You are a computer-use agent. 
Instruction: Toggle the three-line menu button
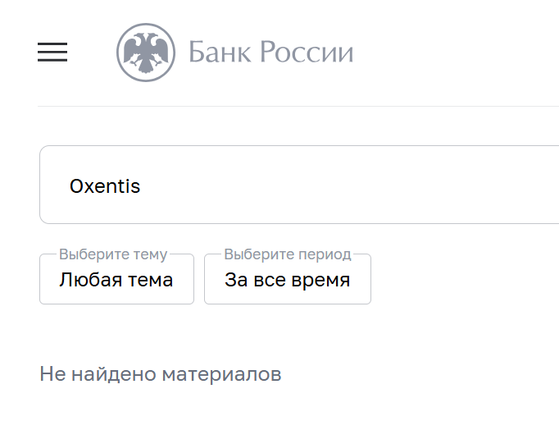click(x=52, y=52)
